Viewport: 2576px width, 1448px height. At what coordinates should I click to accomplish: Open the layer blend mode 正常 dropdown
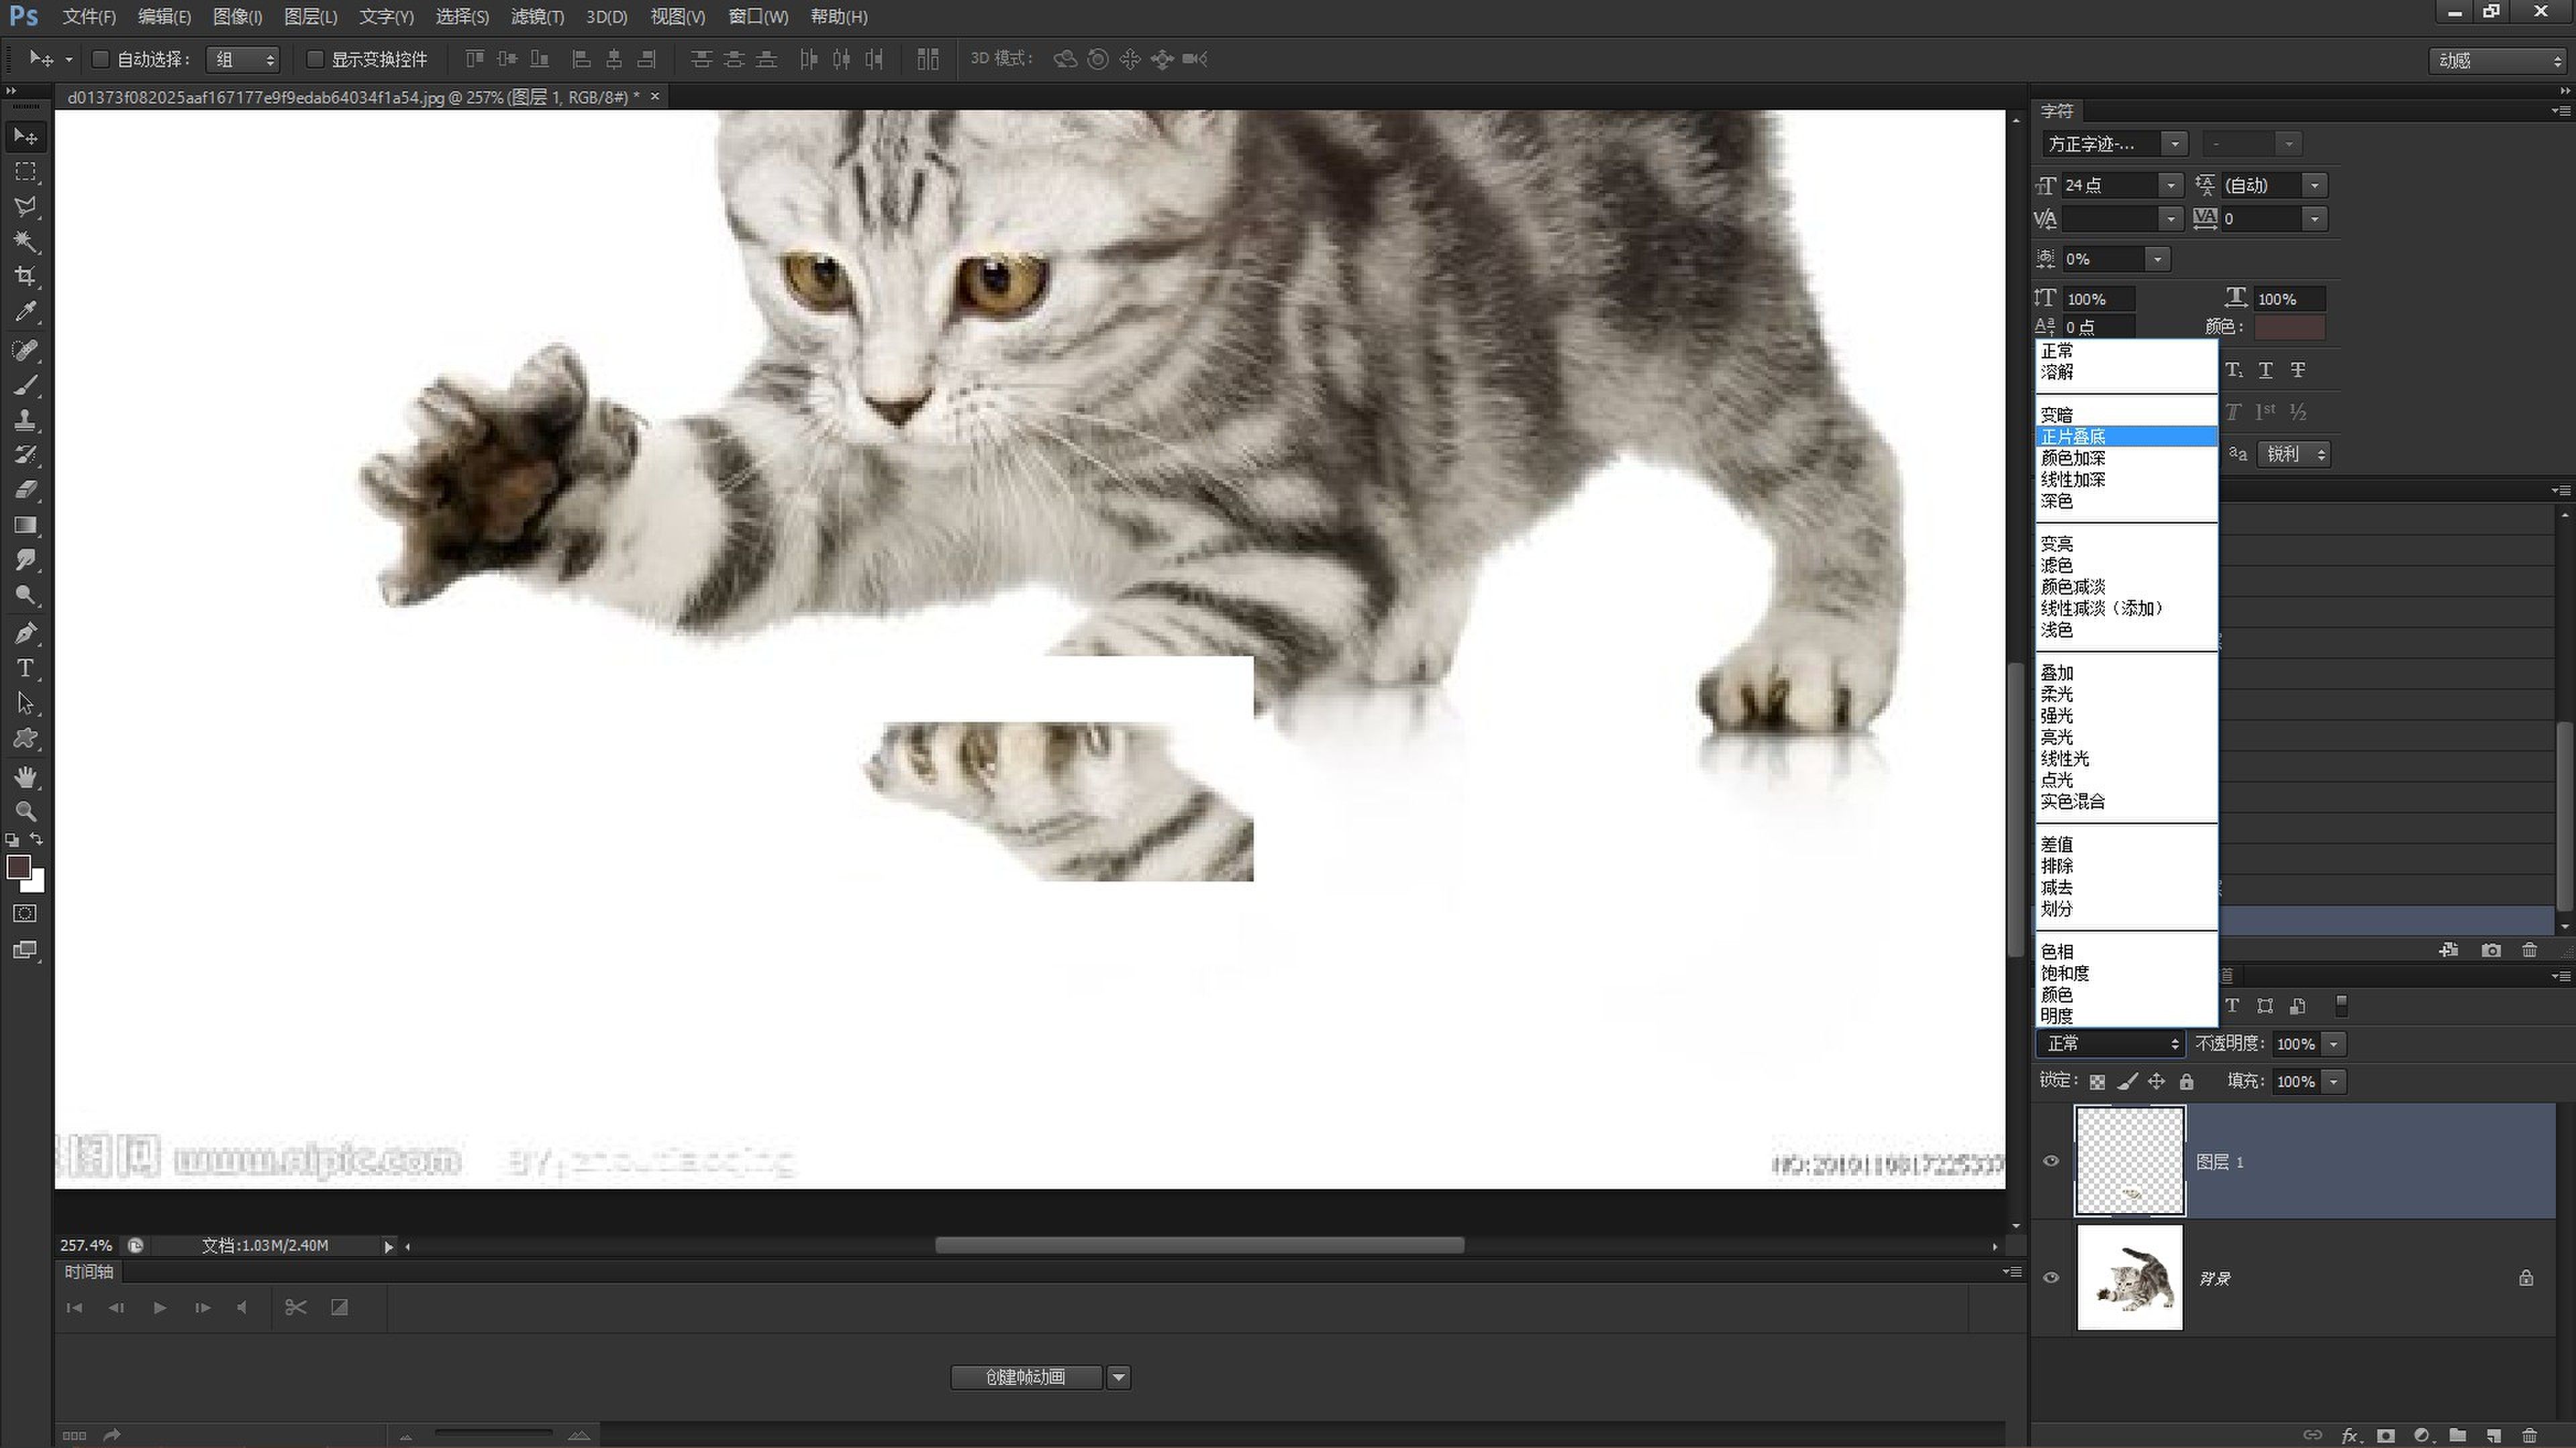pos(2110,1044)
